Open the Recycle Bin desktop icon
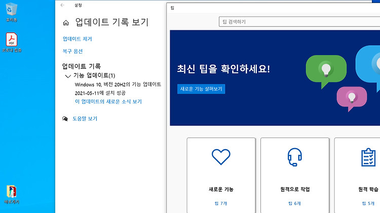Viewport: 380px width, 213px height. click(x=11, y=12)
